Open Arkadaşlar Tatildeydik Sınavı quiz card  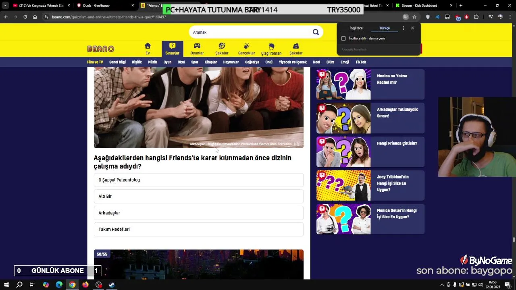pyautogui.click(x=370, y=118)
